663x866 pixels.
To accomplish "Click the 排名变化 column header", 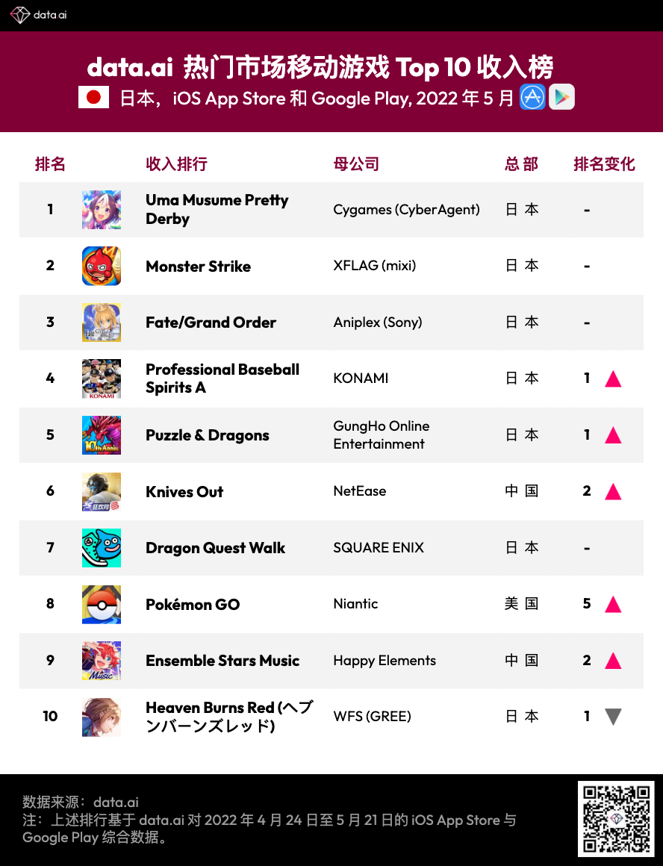I will point(604,164).
